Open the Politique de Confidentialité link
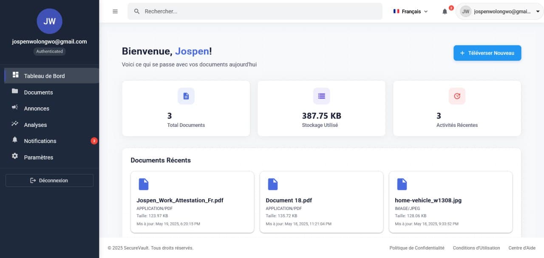The image size is (544, 258). (x=416, y=248)
